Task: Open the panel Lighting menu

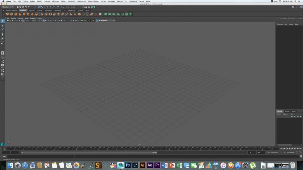Action: (21, 18)
